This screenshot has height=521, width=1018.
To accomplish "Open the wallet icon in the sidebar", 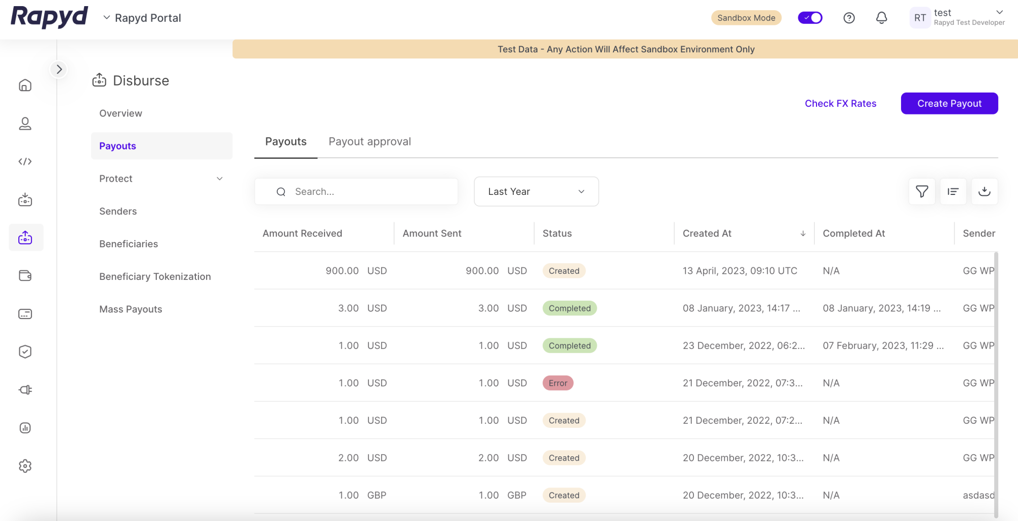I will tap(25, 276).
